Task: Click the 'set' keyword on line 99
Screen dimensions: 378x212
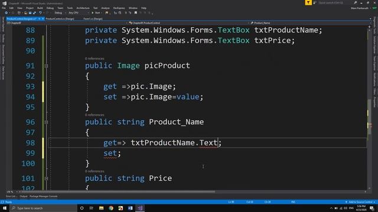Action: tap(110, 153)
